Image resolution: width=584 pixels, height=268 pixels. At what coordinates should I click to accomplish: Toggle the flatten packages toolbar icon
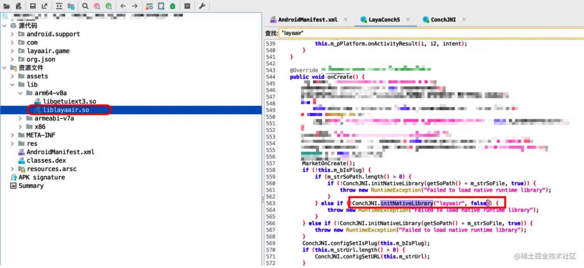71,6
